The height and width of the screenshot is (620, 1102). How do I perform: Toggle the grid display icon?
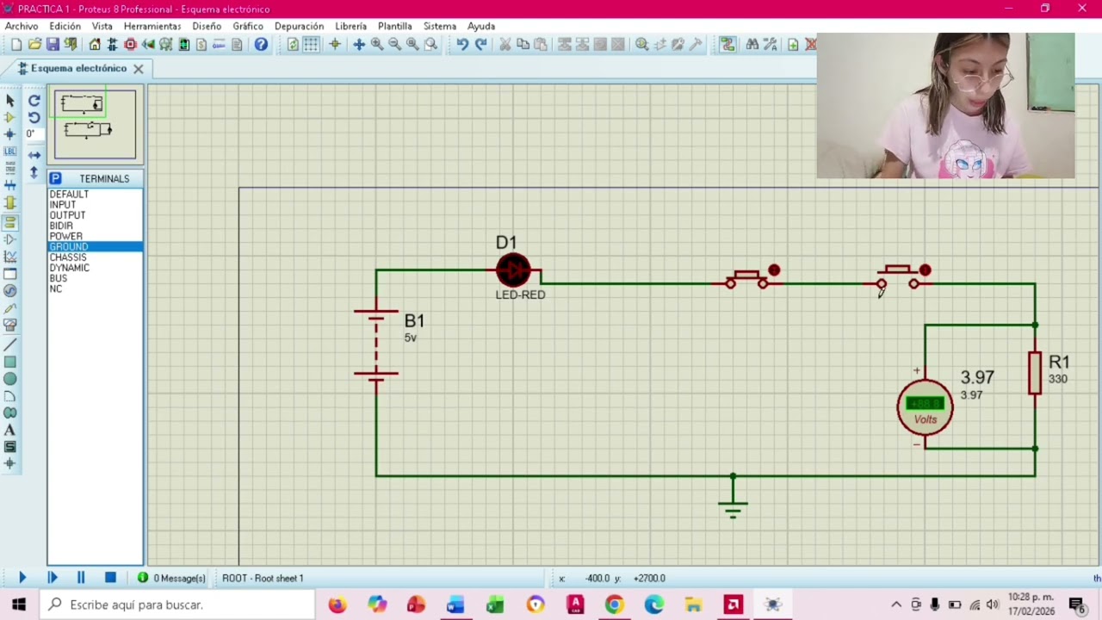click(311, 45)
